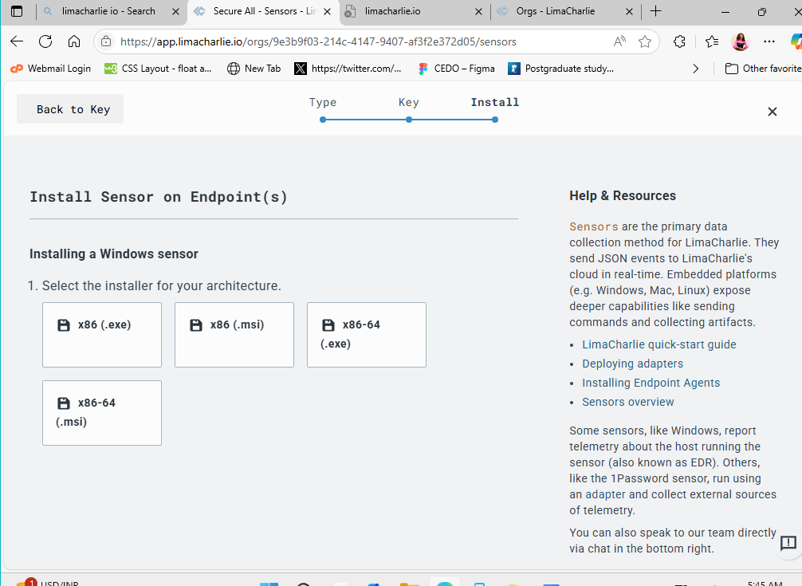
Task: Reload the page with the refresh icon
Action: click(45, 41)
